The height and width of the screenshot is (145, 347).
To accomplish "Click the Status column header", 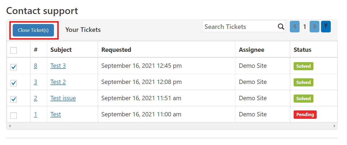I will (x=302, y=50).
